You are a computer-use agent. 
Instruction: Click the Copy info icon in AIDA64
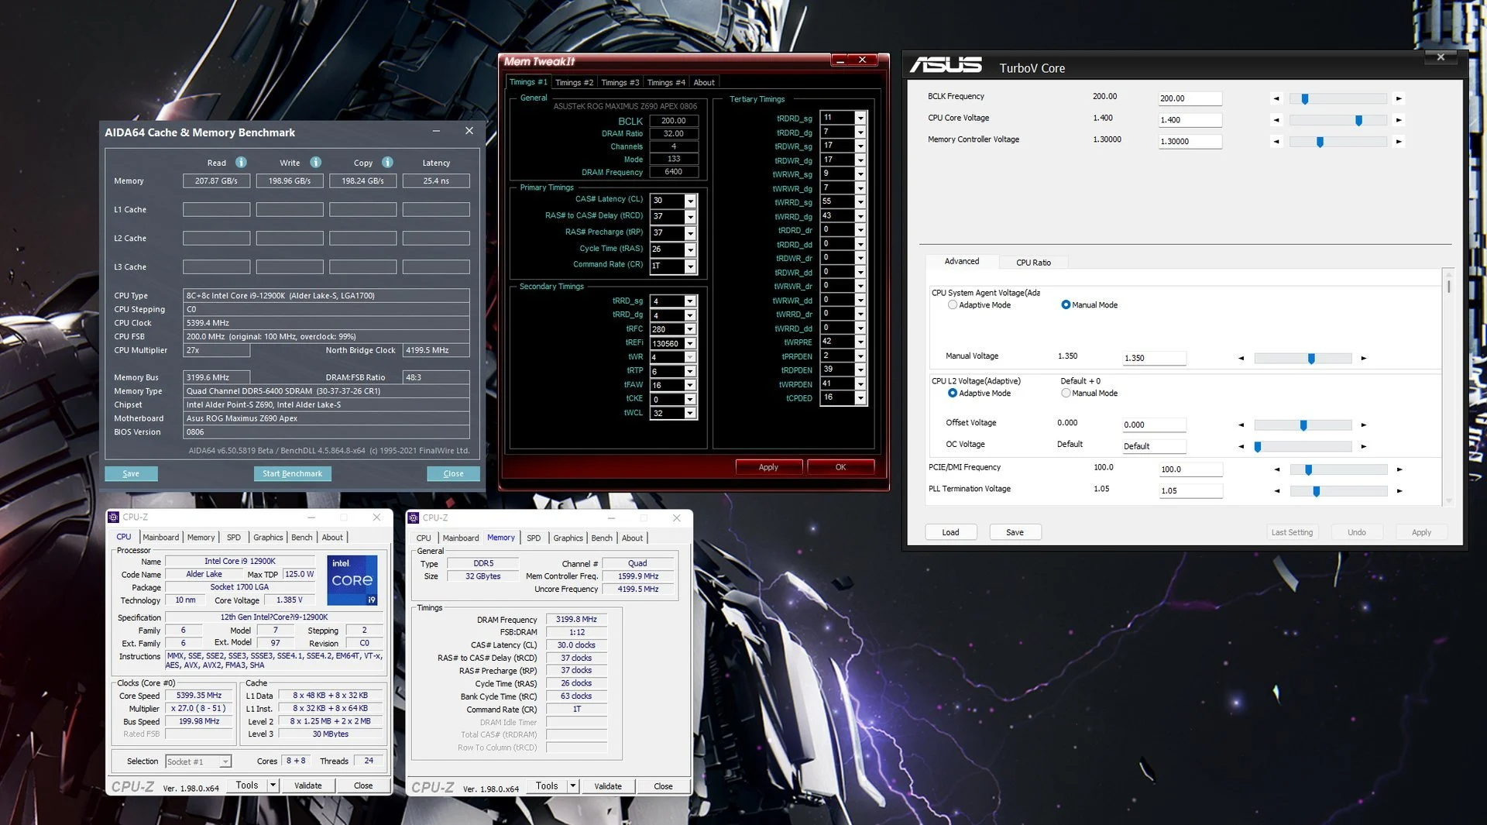pos(387,162)
